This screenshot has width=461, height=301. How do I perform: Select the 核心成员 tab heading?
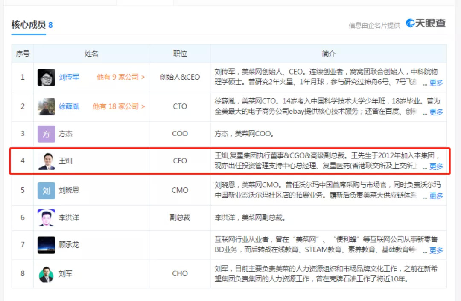point(29,25)
